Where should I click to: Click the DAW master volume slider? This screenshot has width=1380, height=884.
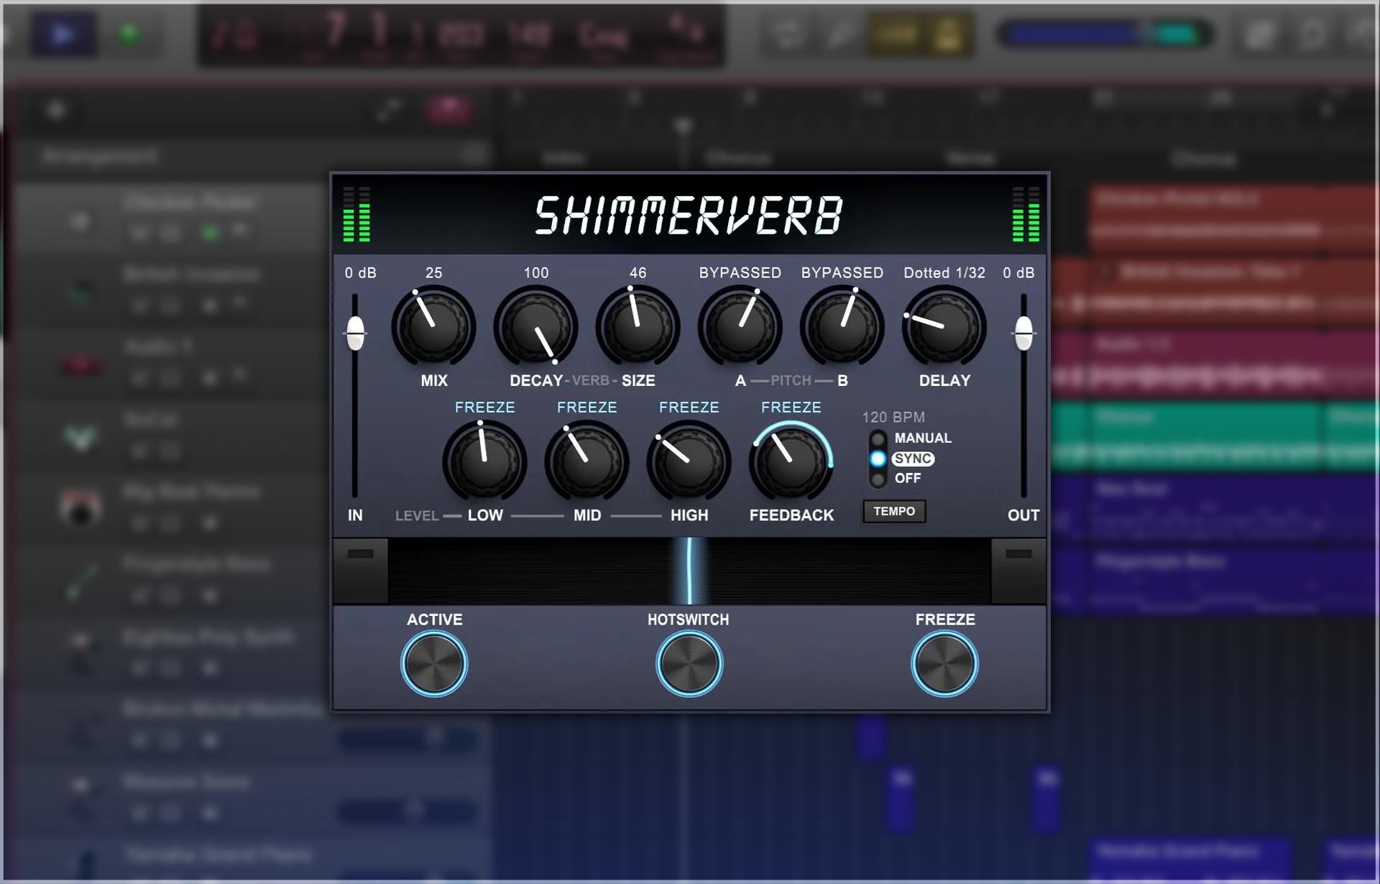click(1105, 34)
